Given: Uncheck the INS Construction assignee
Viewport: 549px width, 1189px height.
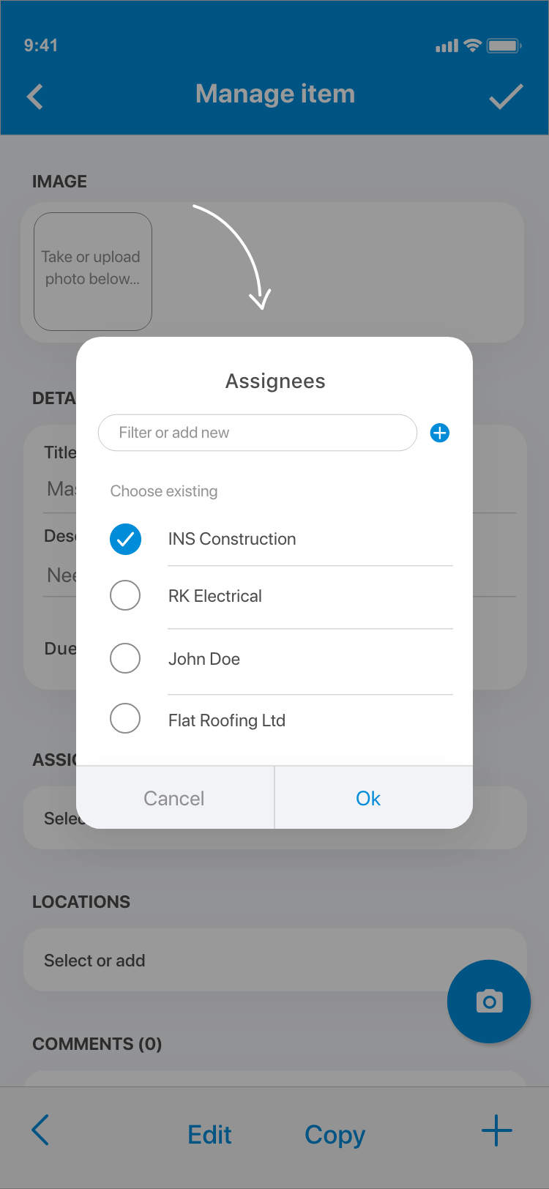Looking at the screenshot, I should click(126, 539).
